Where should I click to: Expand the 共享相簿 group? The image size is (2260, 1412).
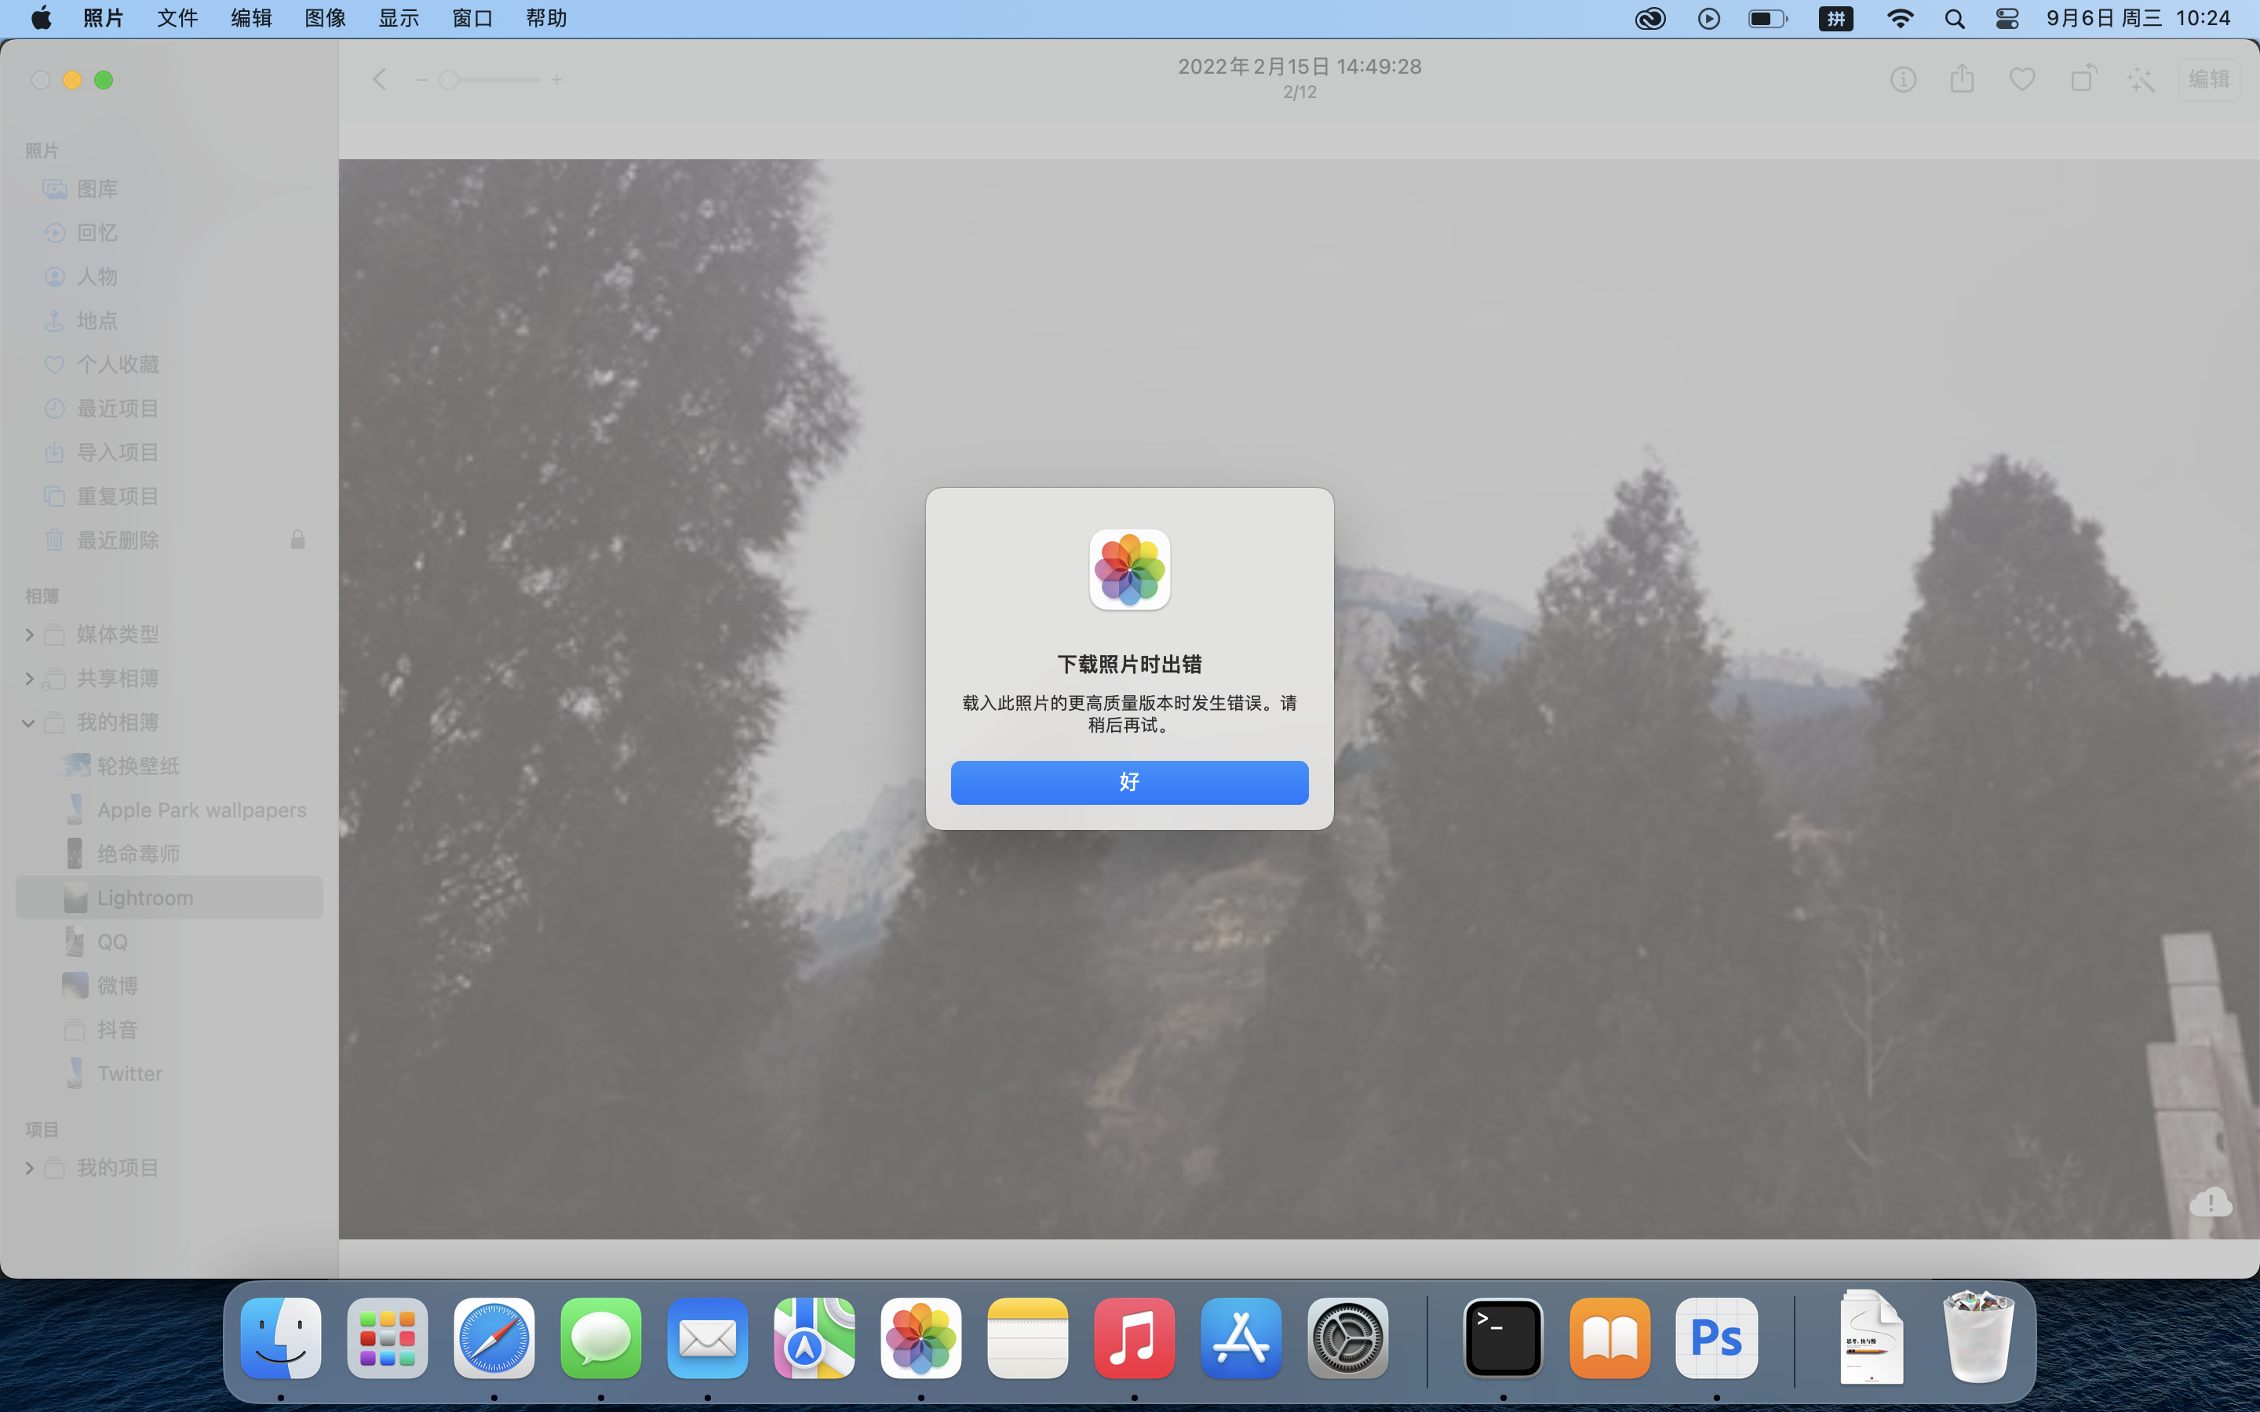[x=29, y=679]
